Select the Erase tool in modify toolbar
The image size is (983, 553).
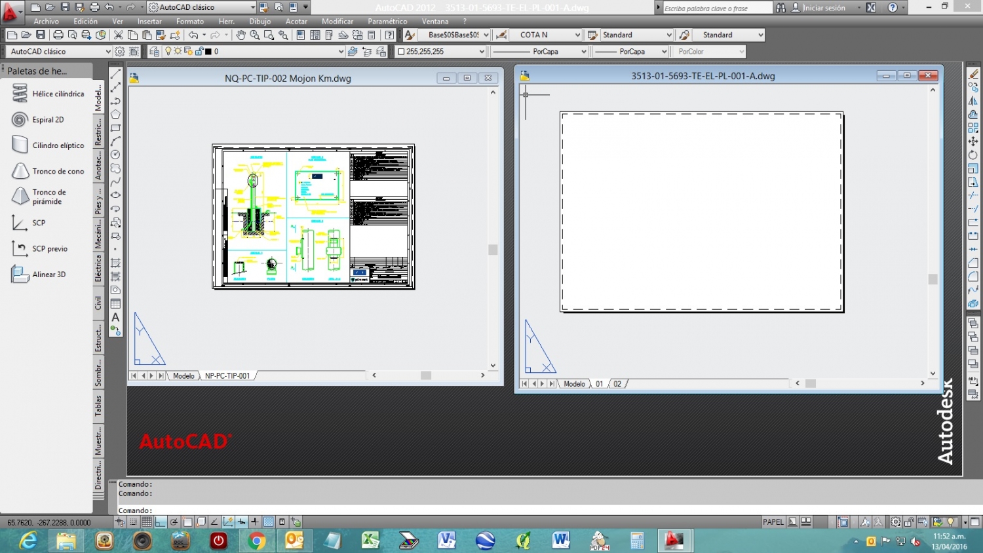pos(973,73)
